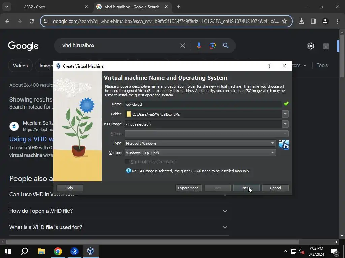The width and height of the screenshot is (345, 258).
Task: Click the 'People also ask' heading
Action: [x=31, y=179]
